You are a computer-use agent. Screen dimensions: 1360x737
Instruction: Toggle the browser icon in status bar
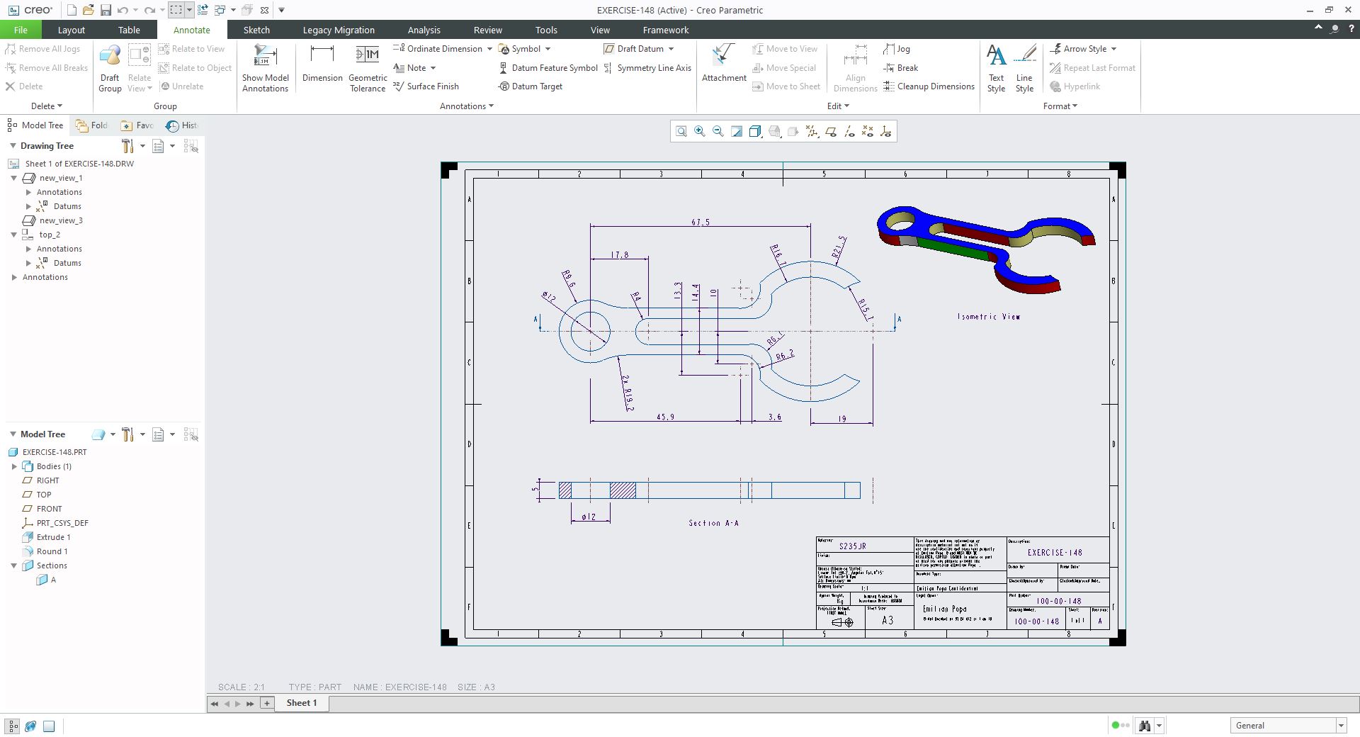[x=30, y=726]
